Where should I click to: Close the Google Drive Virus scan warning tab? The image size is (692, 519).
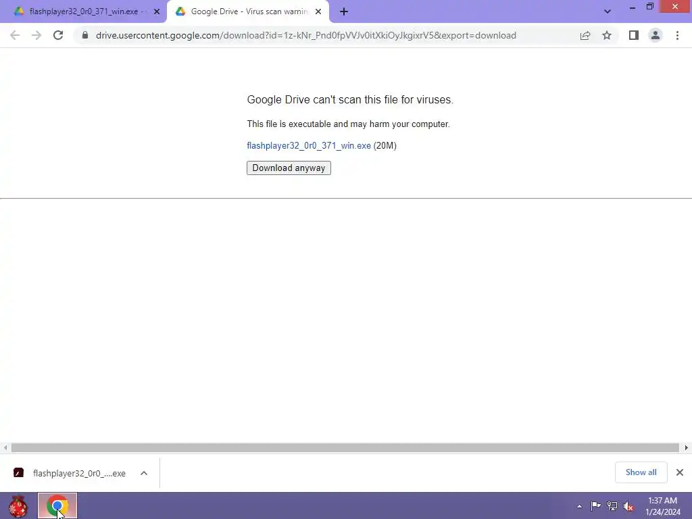tap(318, 11)
